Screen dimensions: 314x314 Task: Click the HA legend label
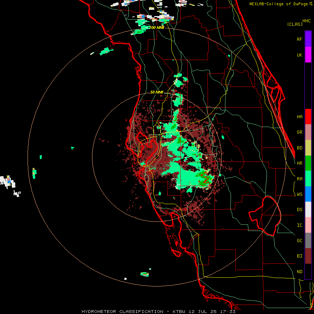pyautogui.click(x=299, y=117)
